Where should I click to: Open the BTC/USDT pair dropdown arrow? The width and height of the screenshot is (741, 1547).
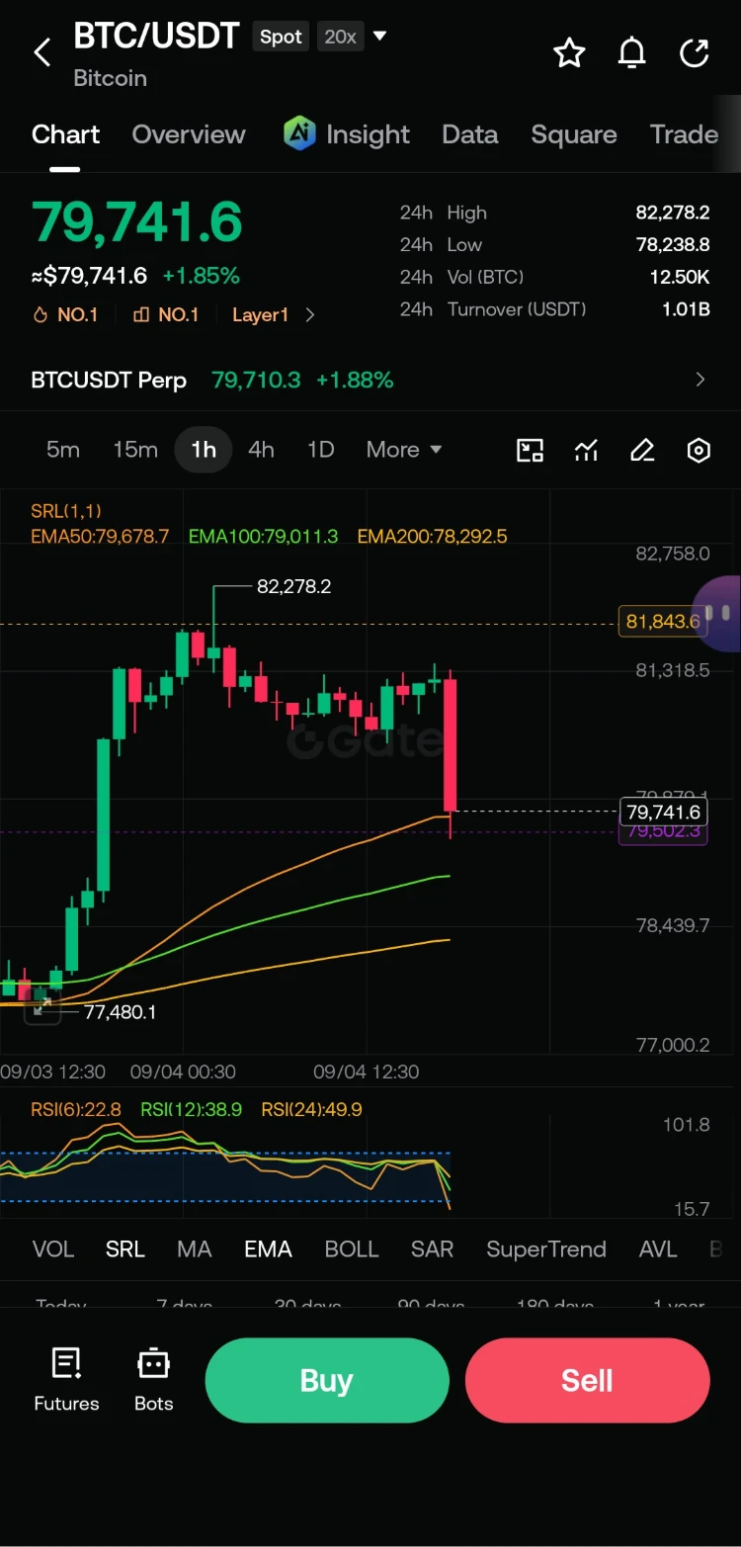(x=379, y=37)
